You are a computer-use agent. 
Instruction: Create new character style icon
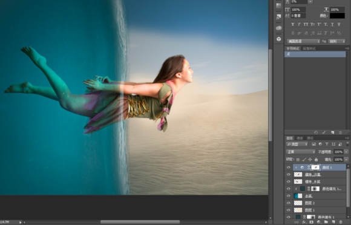(332, 132)
